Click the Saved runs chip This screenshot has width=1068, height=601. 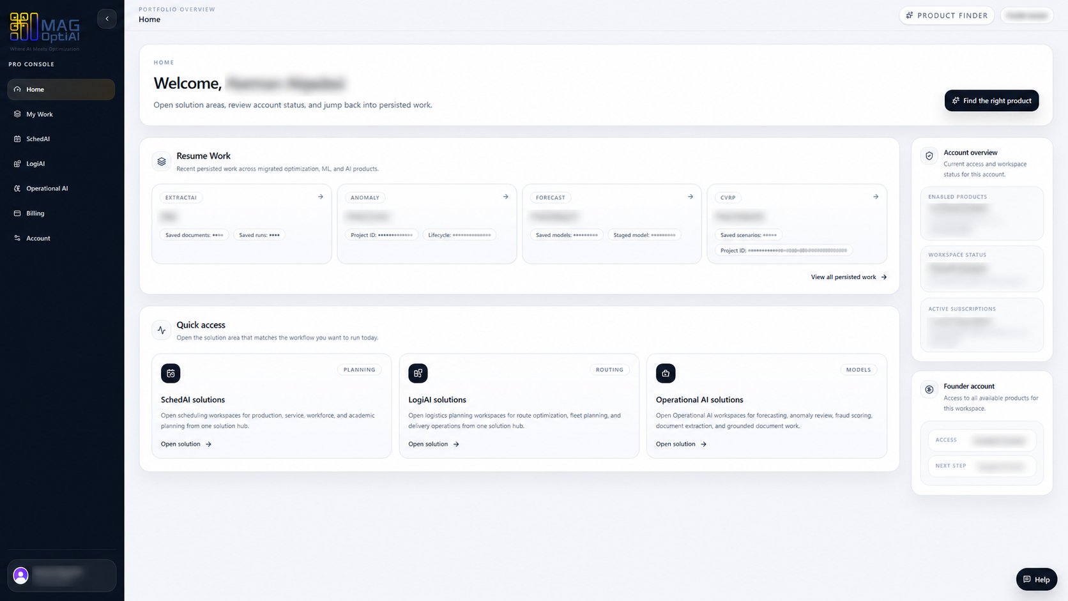coord(259,235)
